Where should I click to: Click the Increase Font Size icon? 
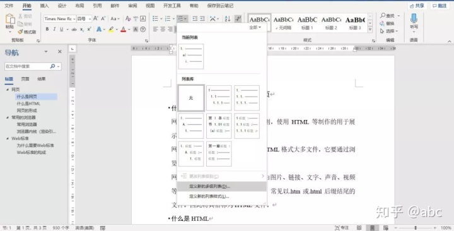click(96, 18)
